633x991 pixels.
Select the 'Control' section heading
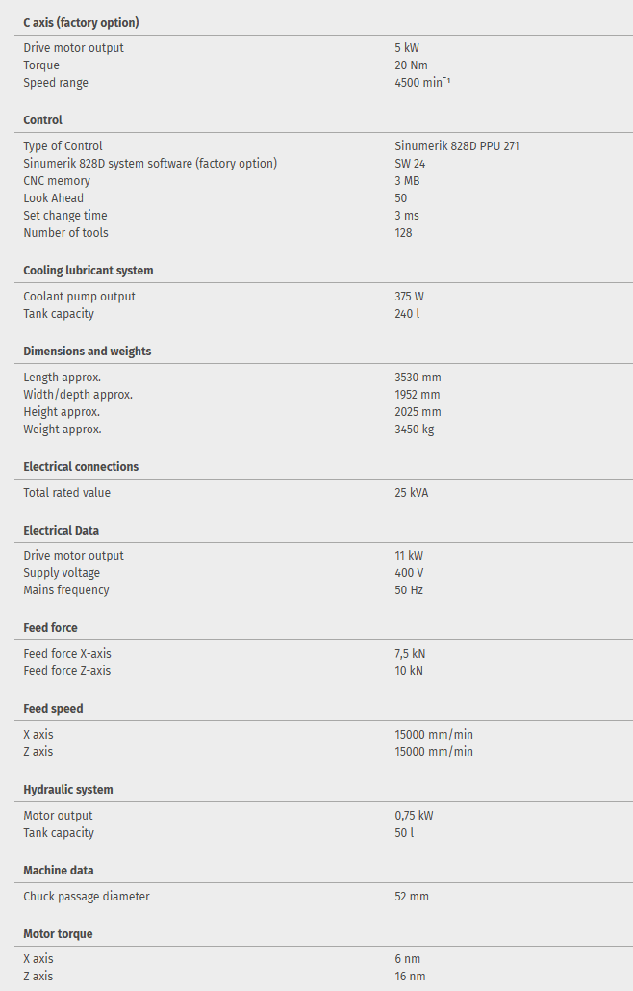tap(42, 120)
